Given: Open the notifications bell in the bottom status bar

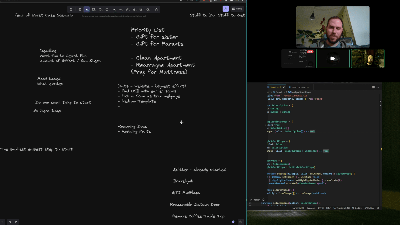Looking at the screenshot, I should point(378,208).
